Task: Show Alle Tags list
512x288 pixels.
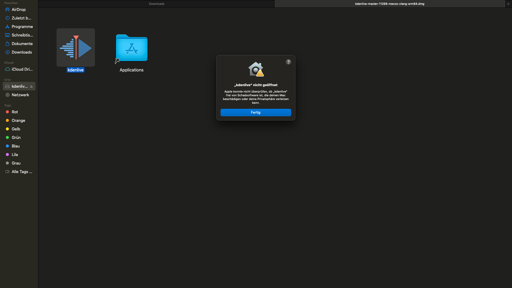Action: tap(22, 172)
